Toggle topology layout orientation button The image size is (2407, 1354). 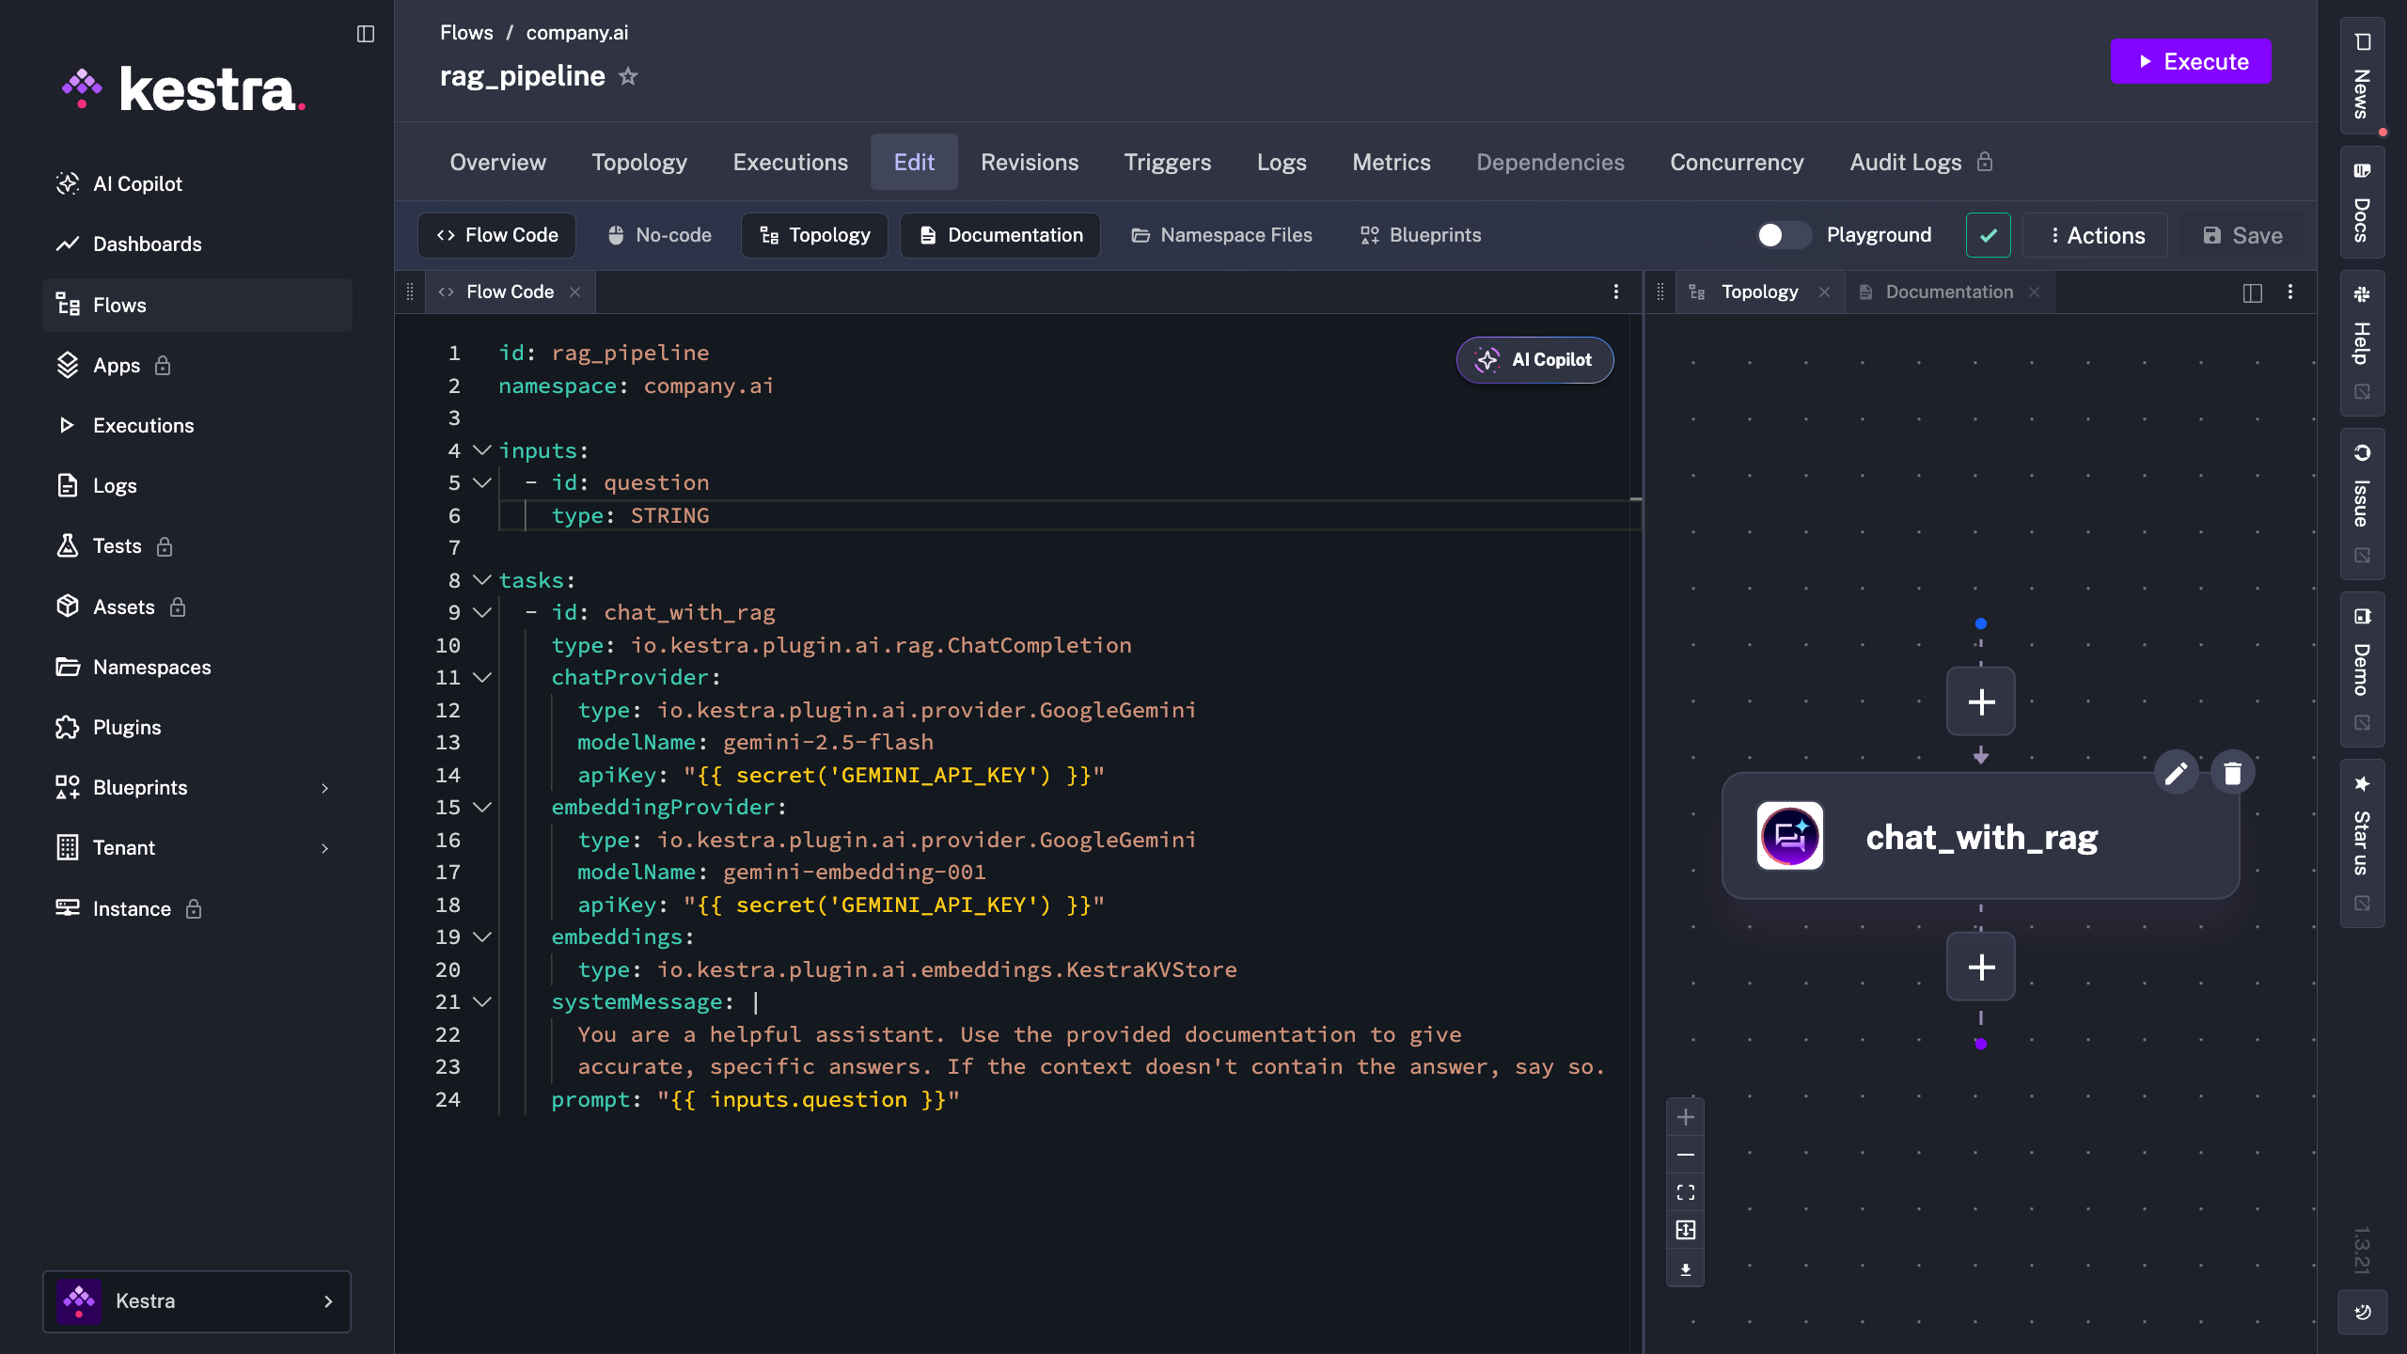pyautogui.click(x=1686, y=1230)
